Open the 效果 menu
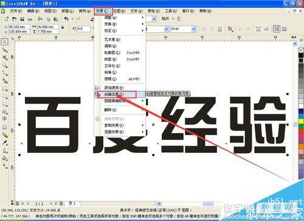304x221 pixels. [x=102, y=11]
